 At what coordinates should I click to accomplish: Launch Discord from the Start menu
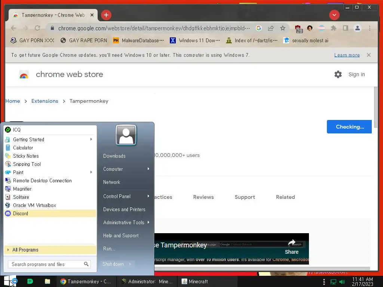point(50,213)
